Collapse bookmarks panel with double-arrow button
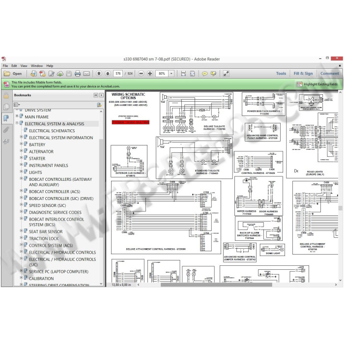This screenshot has width=344, height=344. pos(96,95)
